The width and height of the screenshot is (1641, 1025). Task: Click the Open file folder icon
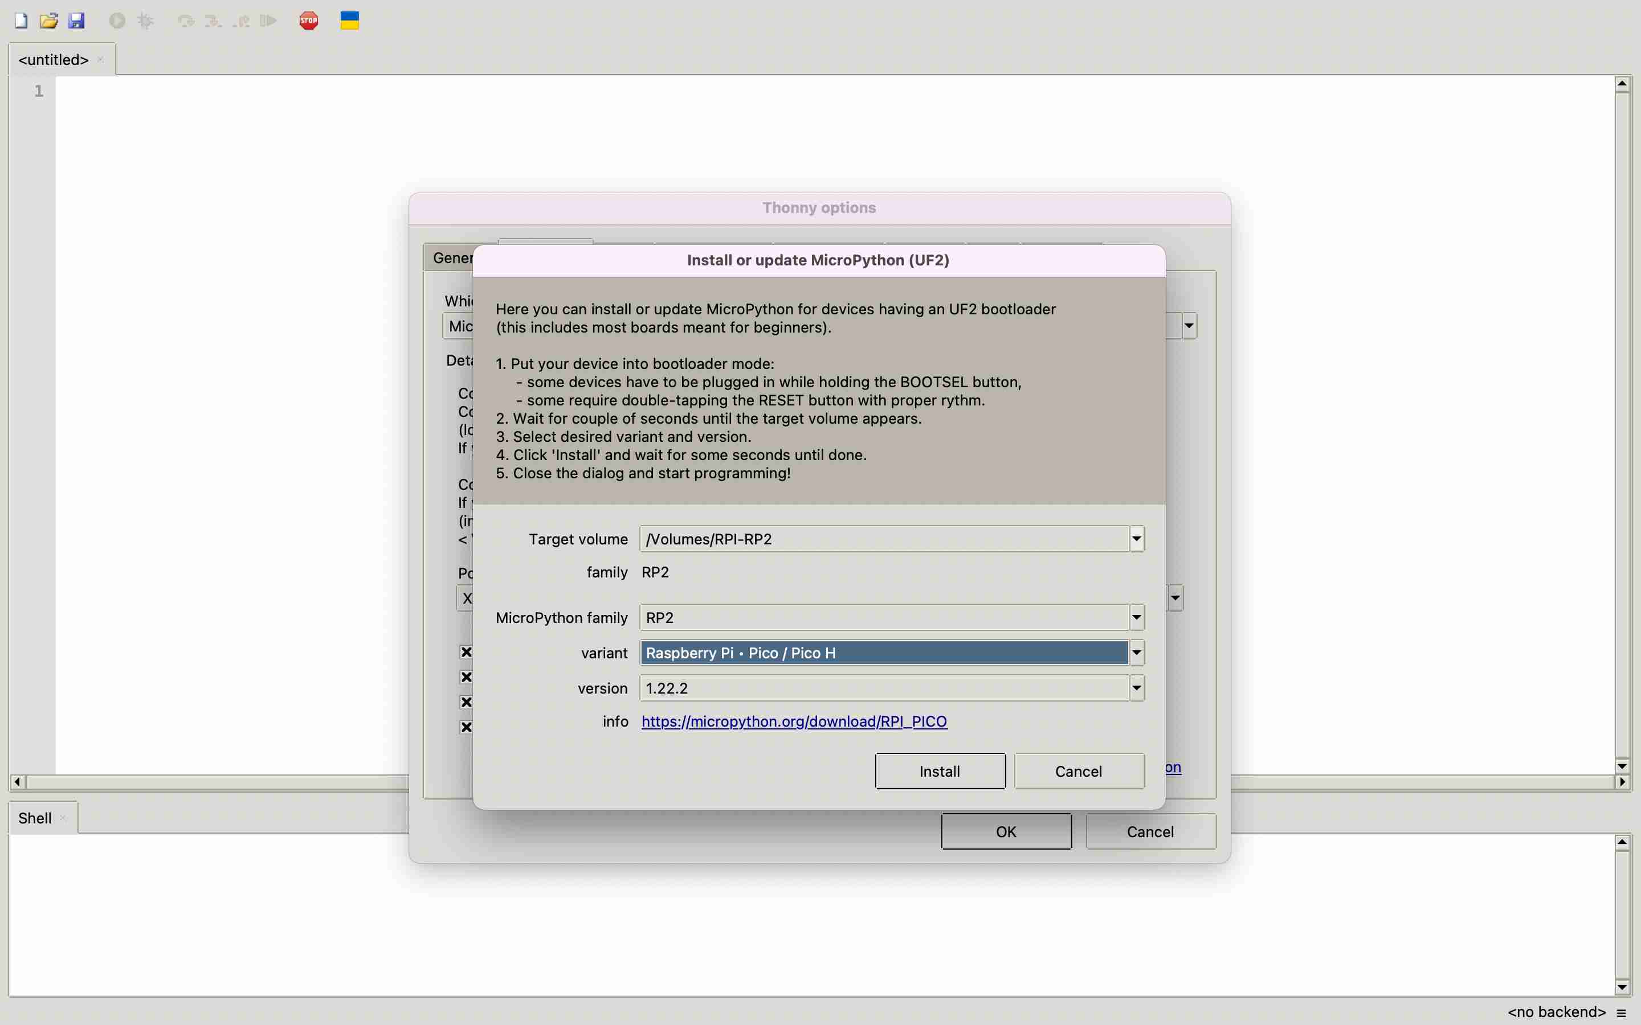click(x=49, y=20)
